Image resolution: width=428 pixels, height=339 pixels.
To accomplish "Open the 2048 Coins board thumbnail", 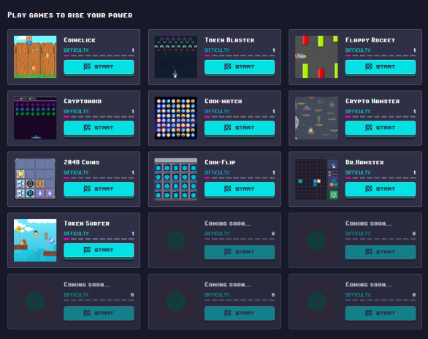I will [35, 179].
